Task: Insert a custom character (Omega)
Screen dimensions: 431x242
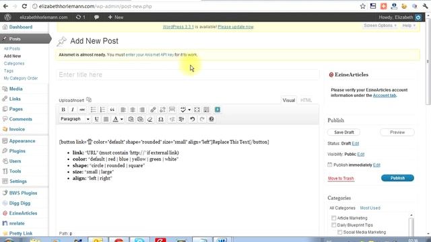Action: (x=161, y=119)
